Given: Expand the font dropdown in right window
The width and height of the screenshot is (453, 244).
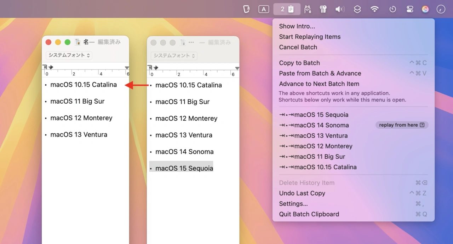Looking at the screenshot, I should coord(174,56).
